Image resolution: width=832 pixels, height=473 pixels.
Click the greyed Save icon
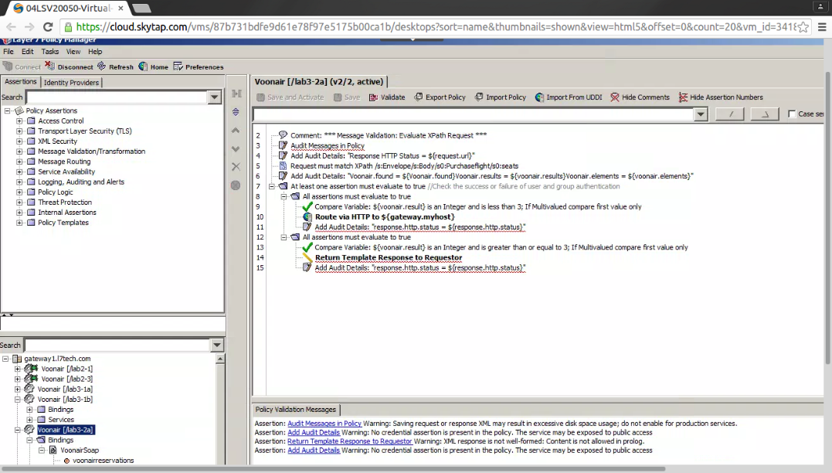[338, 97]
